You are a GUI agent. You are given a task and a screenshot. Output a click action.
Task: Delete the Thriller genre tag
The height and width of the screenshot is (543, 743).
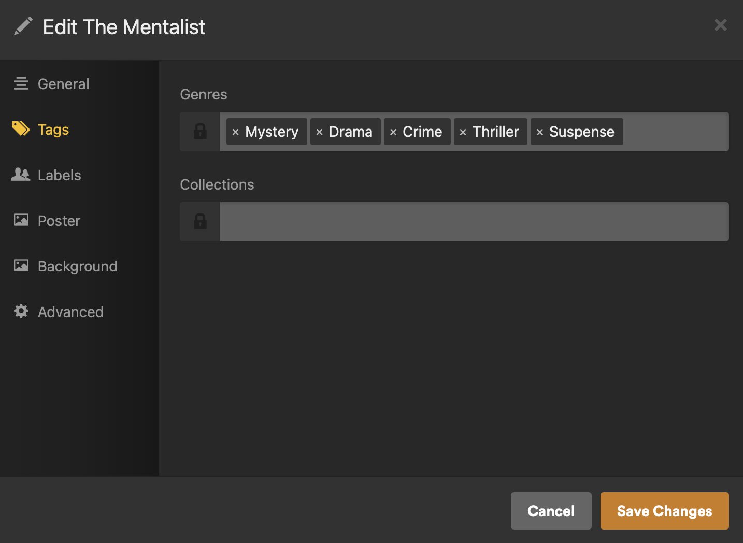463,132
